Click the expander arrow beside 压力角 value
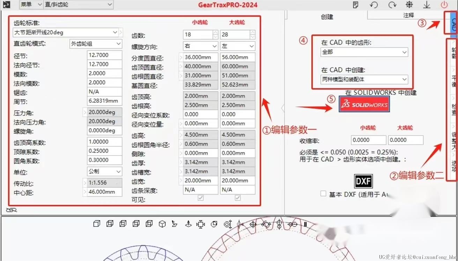The height and width of the screenshot is (261, 458). tap(84, 112)
